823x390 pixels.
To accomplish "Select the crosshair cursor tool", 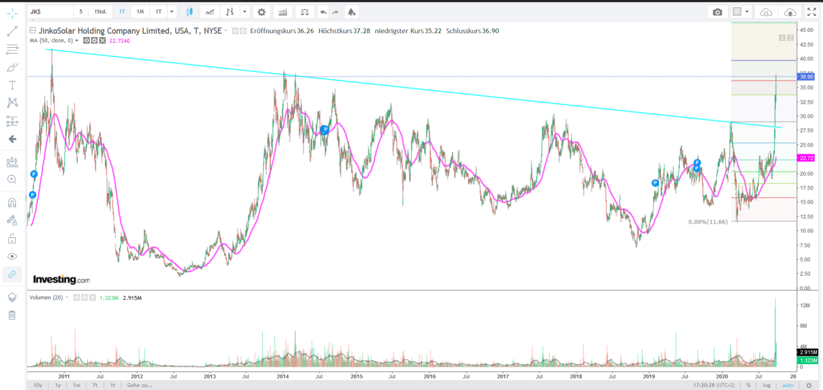I will click(x=12, y=13).
